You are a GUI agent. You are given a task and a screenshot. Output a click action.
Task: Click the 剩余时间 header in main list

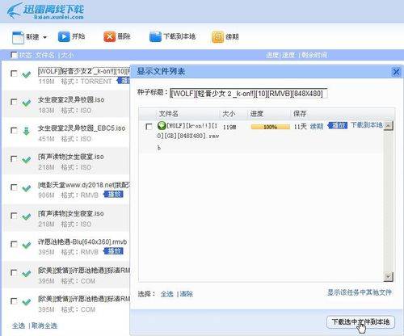[314, 55]
